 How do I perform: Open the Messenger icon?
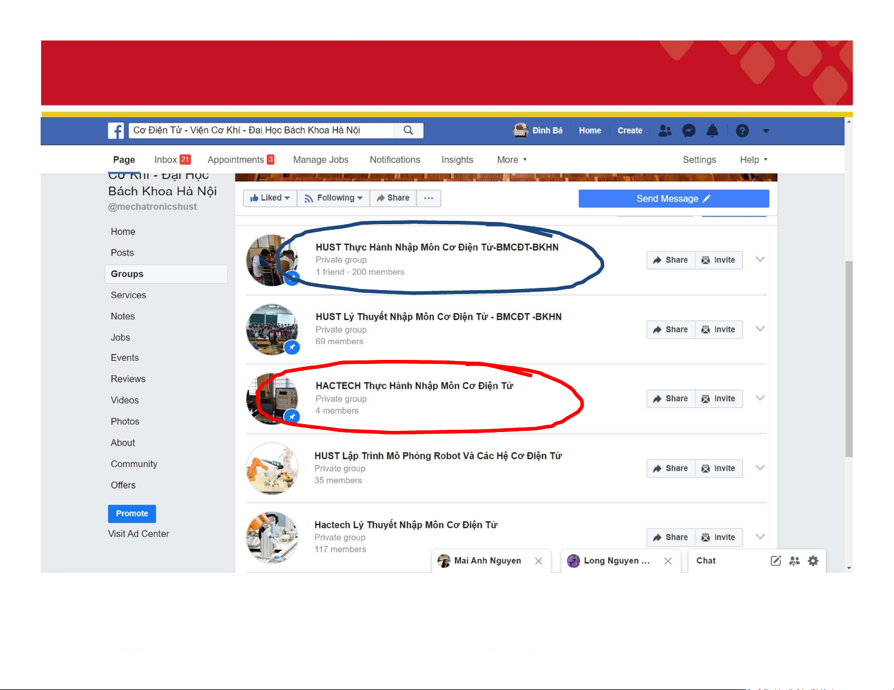click(689, 131)
